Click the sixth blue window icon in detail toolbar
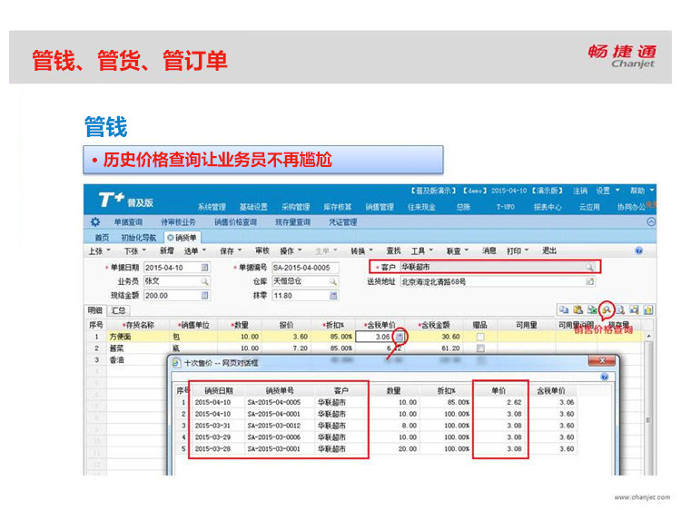Viewport: 681px width, 510px height. click(635, 309)
